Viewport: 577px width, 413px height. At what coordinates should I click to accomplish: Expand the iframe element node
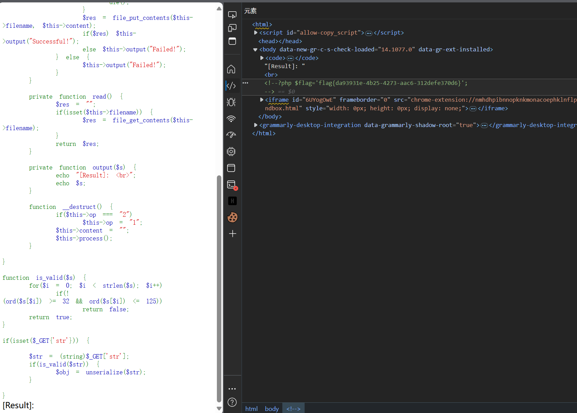(x=262, y=100)
